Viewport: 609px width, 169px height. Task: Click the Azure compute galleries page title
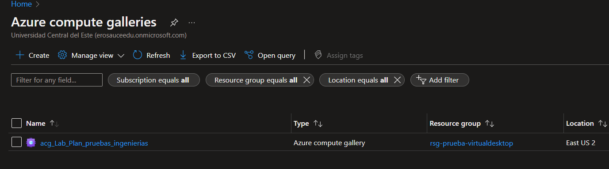pos(84,22)
